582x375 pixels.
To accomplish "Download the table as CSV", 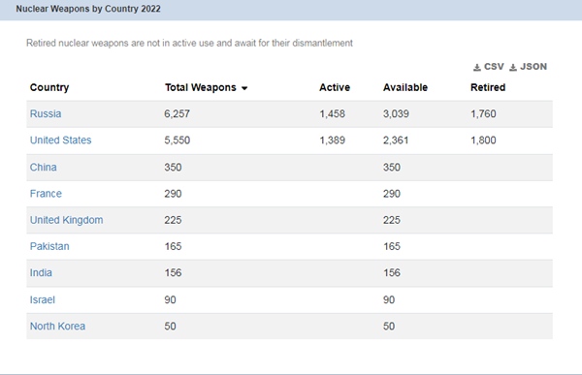I will pos(489,67).
